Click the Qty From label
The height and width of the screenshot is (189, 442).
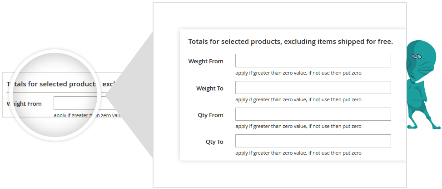[x=210, y=115]
